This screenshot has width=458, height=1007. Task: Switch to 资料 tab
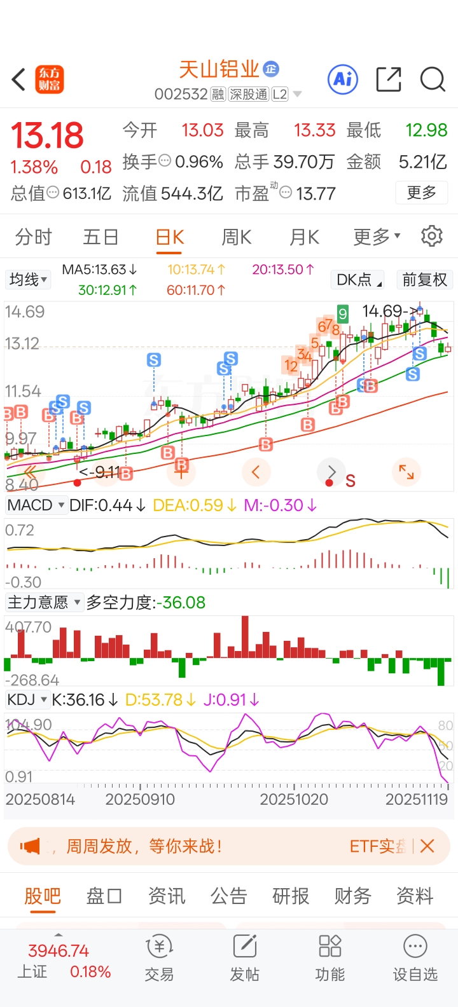[415, 896]
